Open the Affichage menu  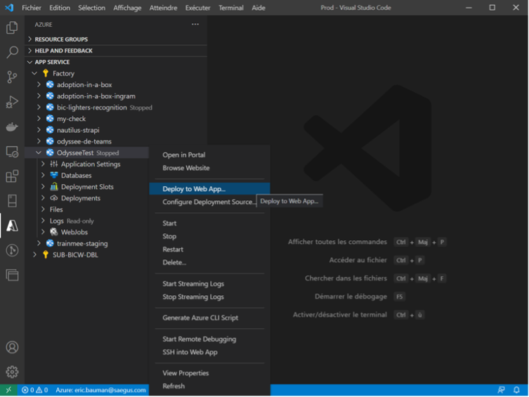[127, 8]
